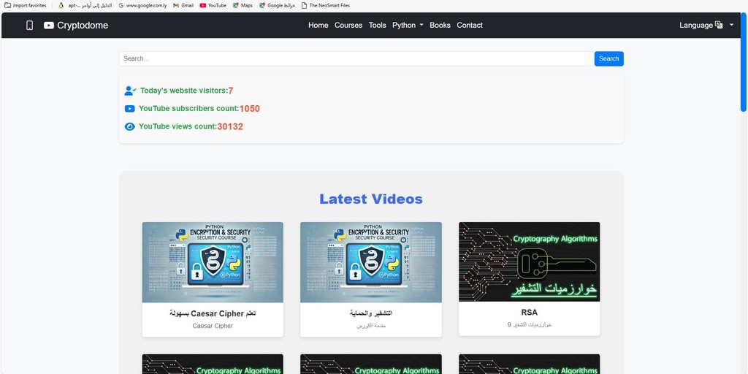Click the translate icon beside Language

(719, 26)
